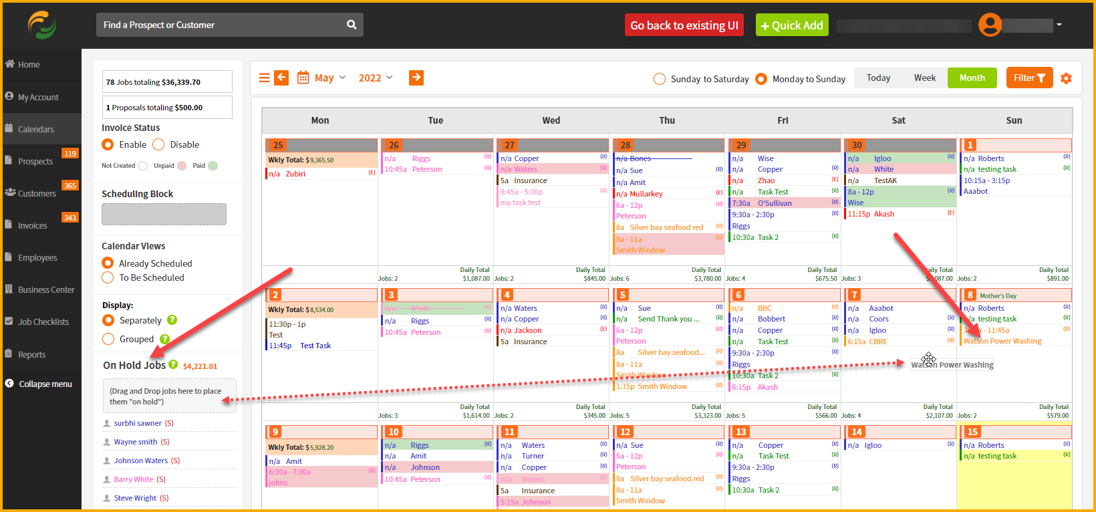Click the green Quick Add button
Screen dimensions: 1096x512
(x=792, y=25)
